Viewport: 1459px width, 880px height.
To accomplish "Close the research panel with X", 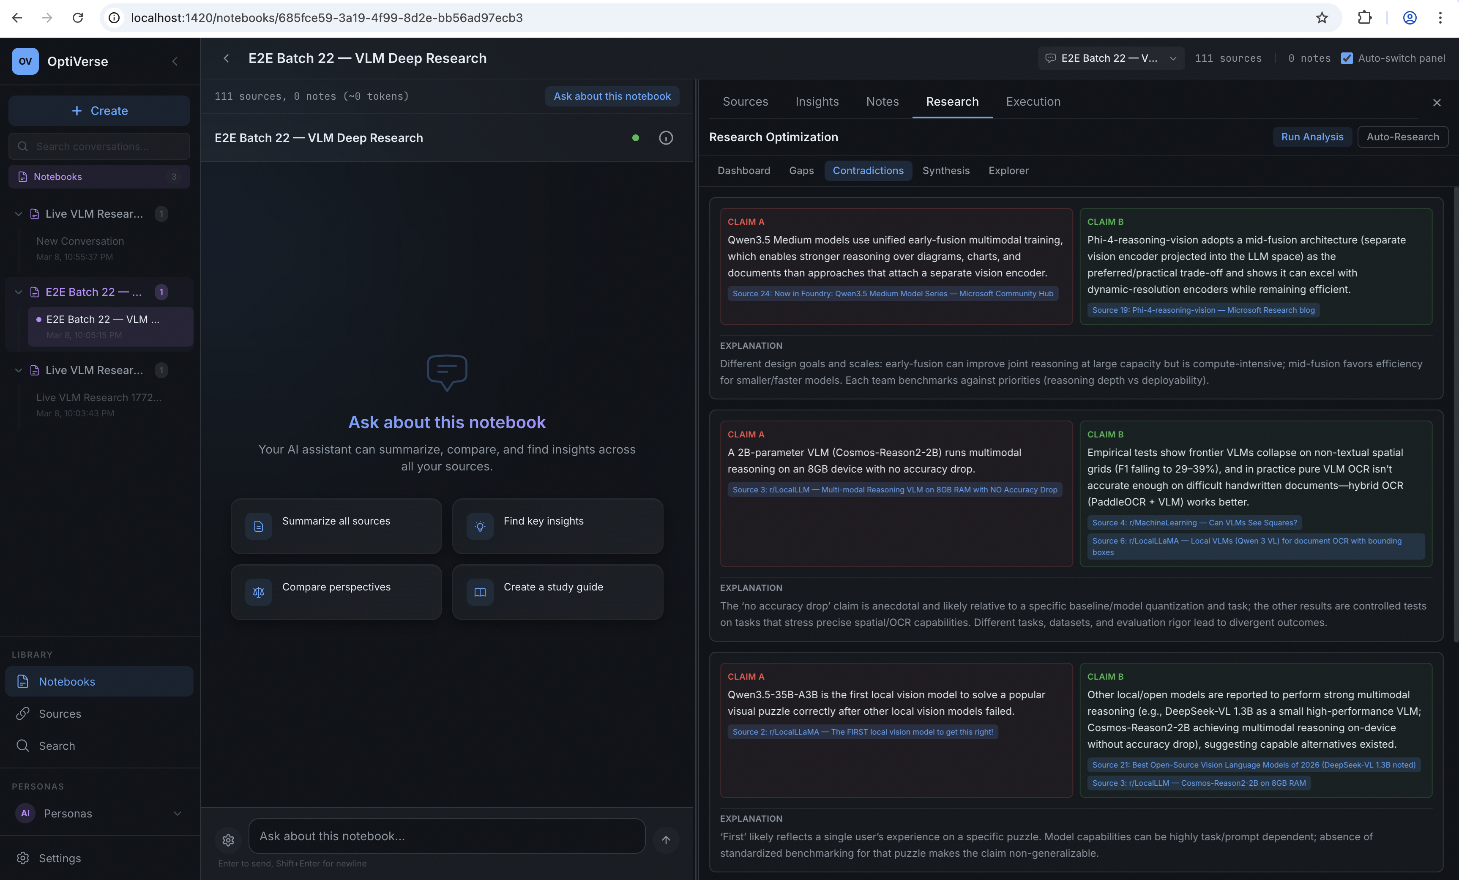I will pos(1437,103).
